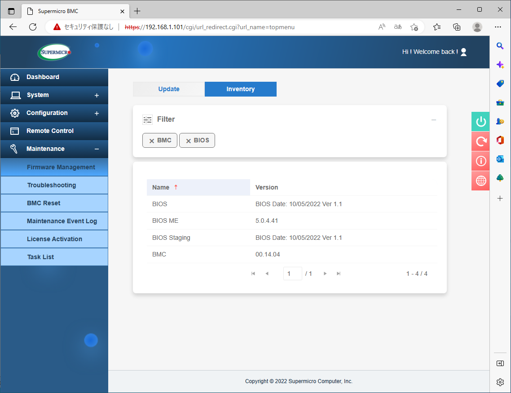The image size is (511, 393).
Task: Switch to the Update tab
Action: pos(169,89)
